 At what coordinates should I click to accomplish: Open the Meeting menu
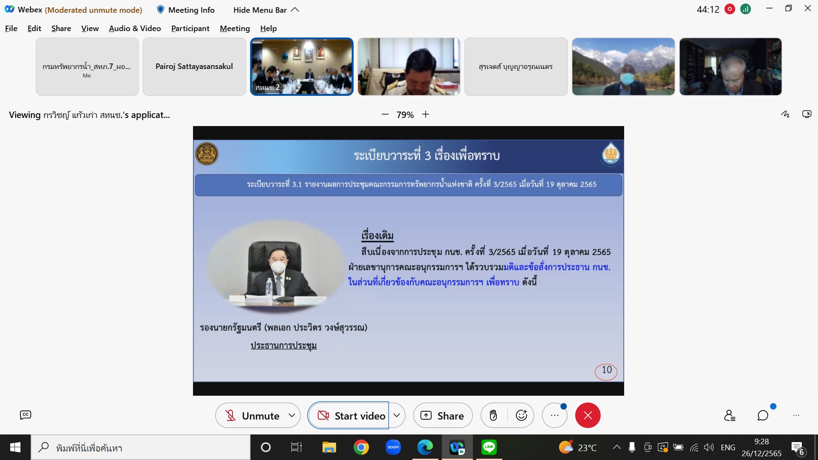click(x=235, y=29)
